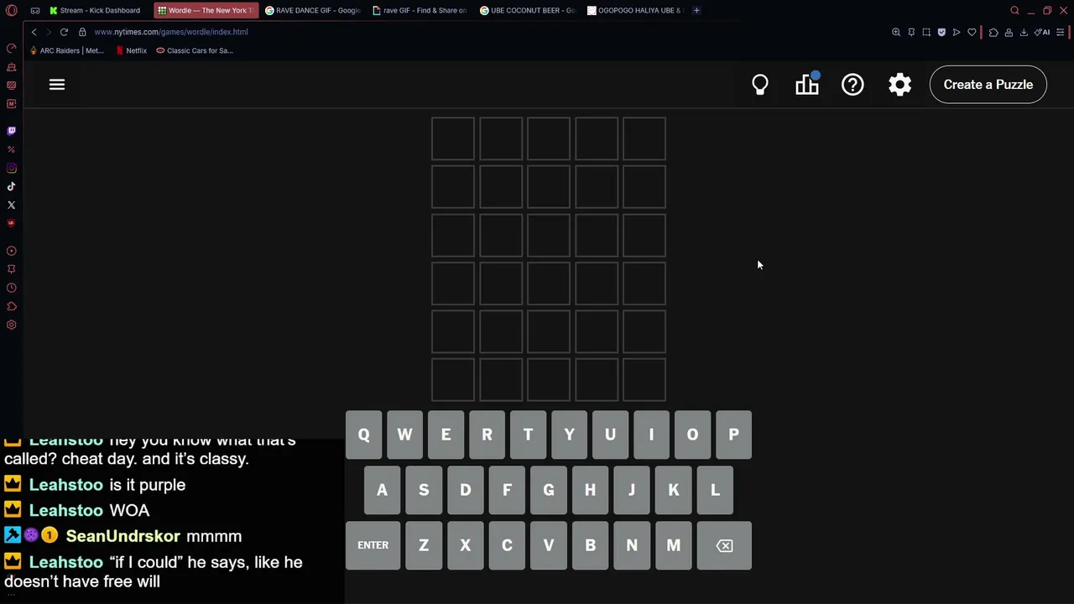Open the hint lightbulb icon
This screenshot has height=604, width=1074.
pyautogui.click(x=760, y=85)
